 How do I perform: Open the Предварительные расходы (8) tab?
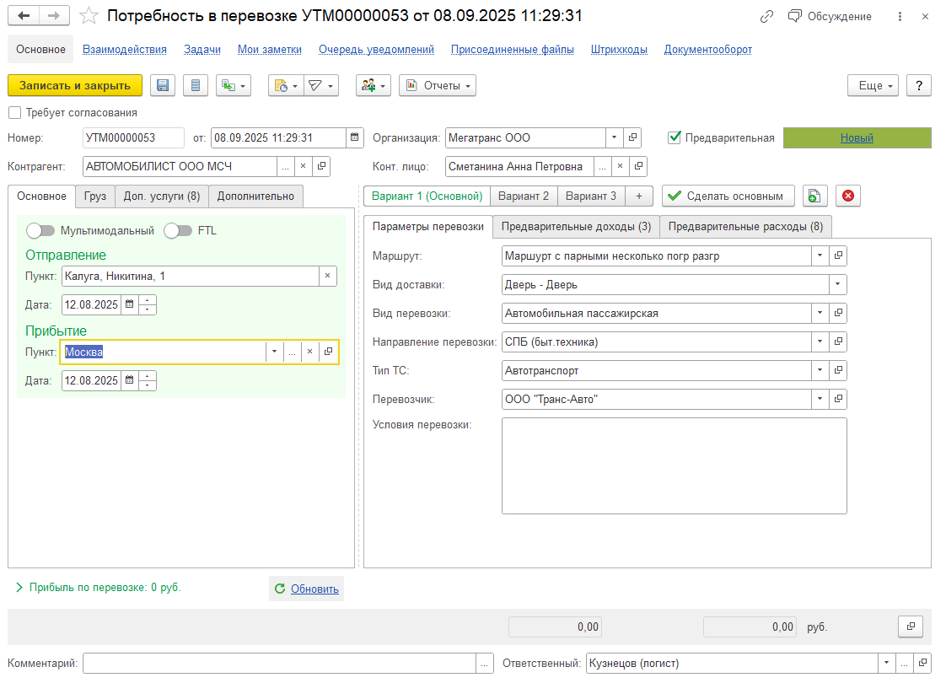click(745, 226)
